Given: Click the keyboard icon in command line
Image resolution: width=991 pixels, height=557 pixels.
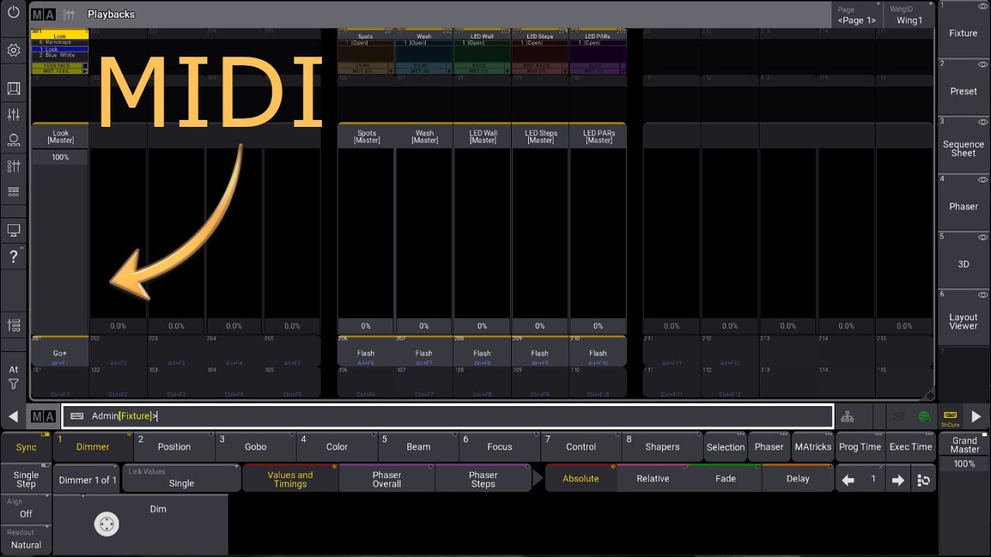Looking at the screenshot, I should click(77, 416).
